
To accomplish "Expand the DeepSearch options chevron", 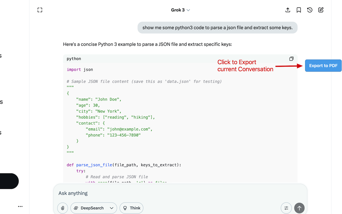I will (111, 208).
